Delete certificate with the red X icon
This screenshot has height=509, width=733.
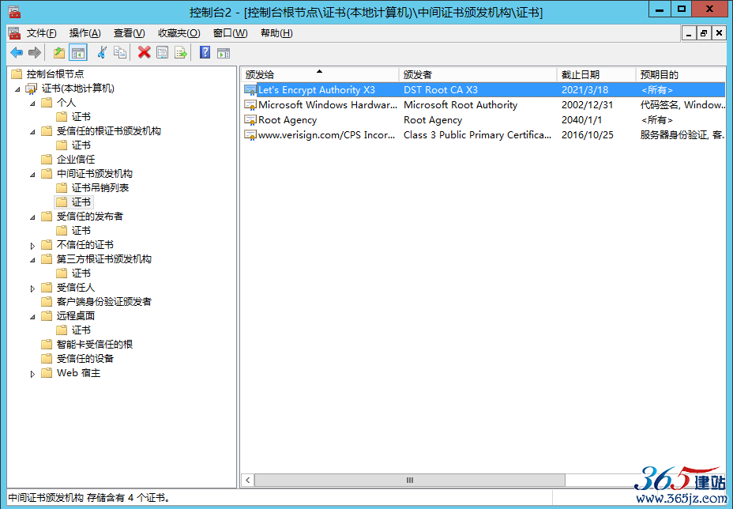pos(144,52)
